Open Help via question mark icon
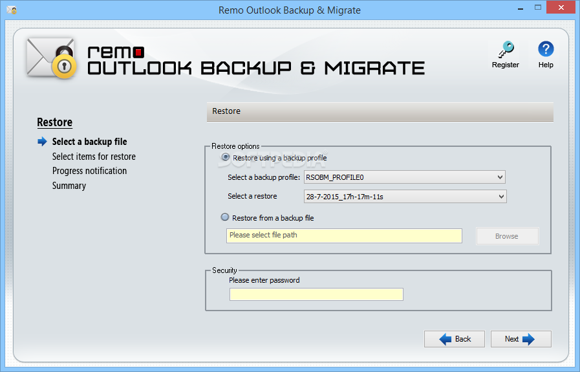This screenshot has width=580, height=372. (546, 49)
